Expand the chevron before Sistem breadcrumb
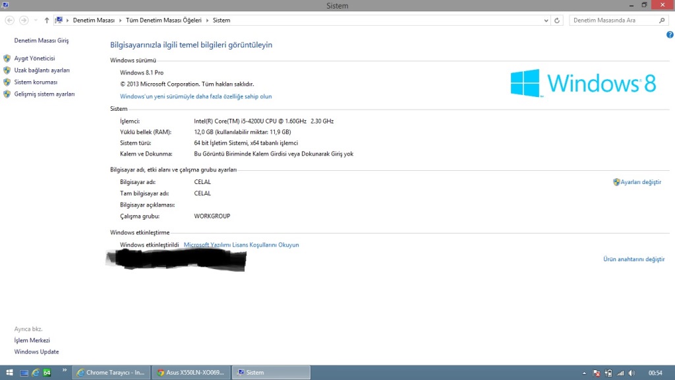Image resolution: width=675 pixels, height=380 pixels. click(x=207, y=20)
